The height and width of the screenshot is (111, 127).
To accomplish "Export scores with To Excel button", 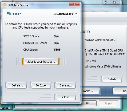I will pos(41,85).
